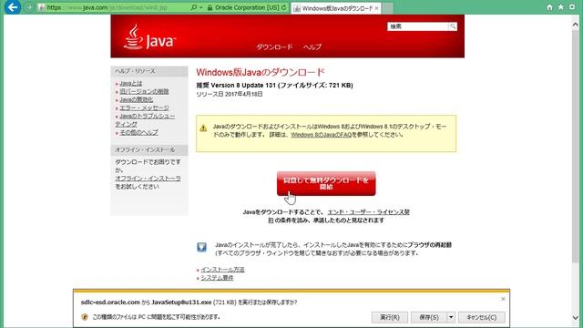Open the オフライン・インストーラ link
Image resolution: width=583 pixels, height=328 pixels.
pyautogui.click(x=148, y=179)
